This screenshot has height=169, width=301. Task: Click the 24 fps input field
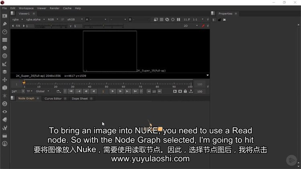(16, 92)
